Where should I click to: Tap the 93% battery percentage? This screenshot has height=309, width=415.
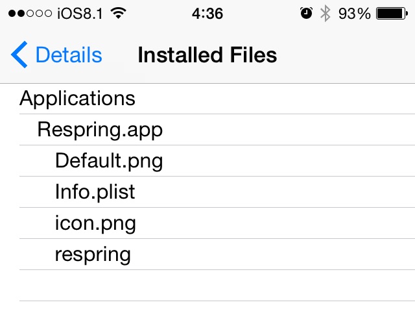click(354, 14)
